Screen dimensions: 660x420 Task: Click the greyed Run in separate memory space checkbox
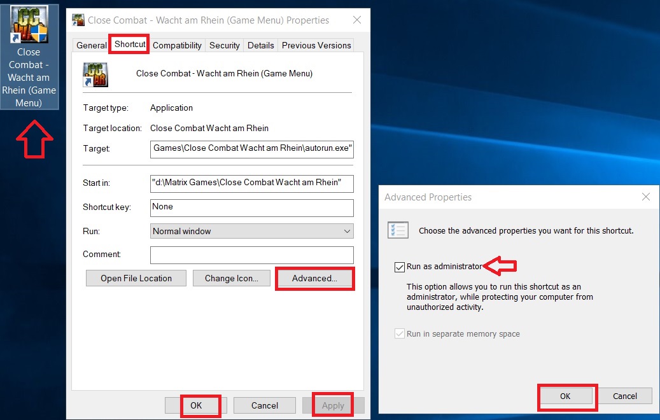point(400,333)
